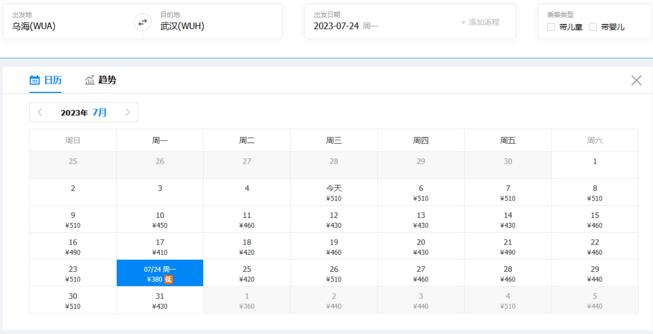
Task: Select July 7 priced ¥510
Action: click(x=508, y=192)
